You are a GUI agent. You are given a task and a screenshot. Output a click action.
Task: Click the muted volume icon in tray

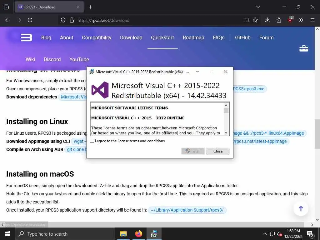280,234
